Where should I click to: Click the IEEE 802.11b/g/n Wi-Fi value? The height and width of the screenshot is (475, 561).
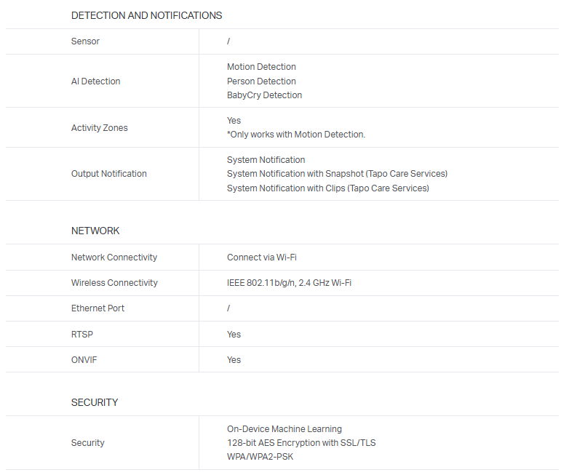(x=289, y=283)
